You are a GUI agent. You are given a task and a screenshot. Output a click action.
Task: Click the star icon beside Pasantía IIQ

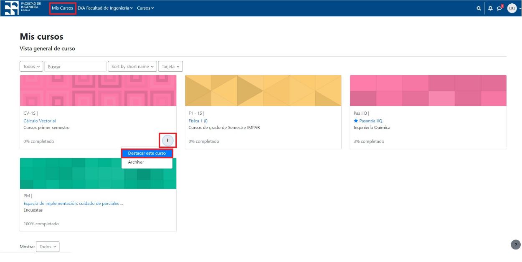356,121
